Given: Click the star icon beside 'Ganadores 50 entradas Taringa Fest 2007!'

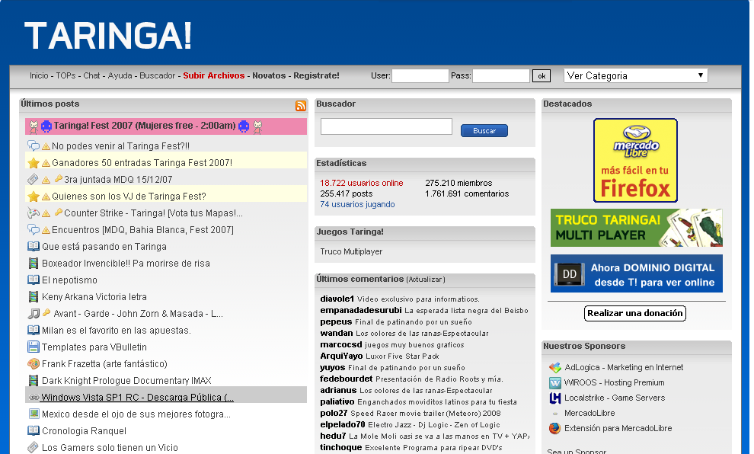Looking at the screenshot, I should point(34,162).
